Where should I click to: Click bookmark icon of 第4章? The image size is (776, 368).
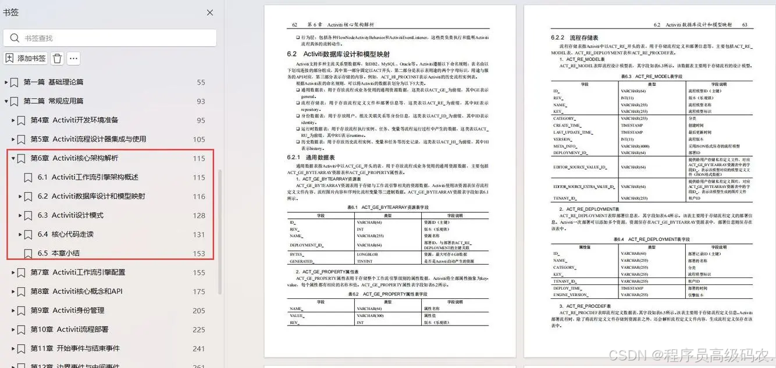point(22,120)
